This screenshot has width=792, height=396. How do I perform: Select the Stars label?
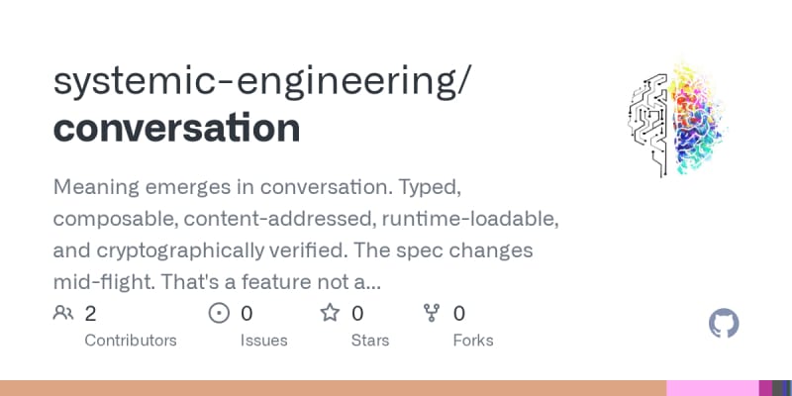coord(368,341)
